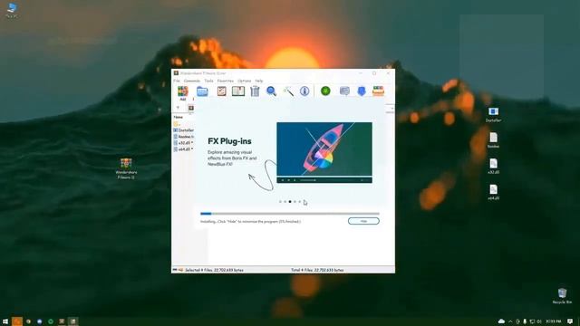Select the fifth carousel dot indicator
This screenshot has width=580, height=326.
pos(300,202)
